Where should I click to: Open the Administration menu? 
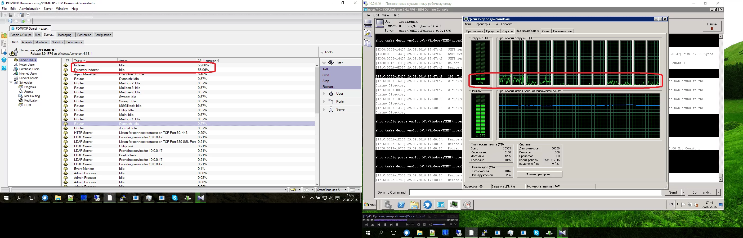[30, 9]
